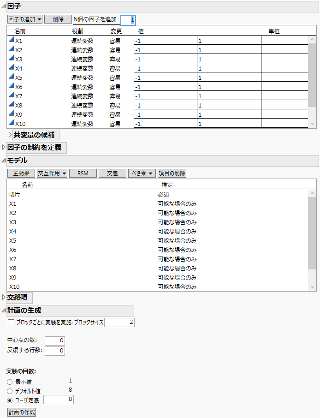This screenshot has height=418, width=320.
Task: Expand the 共変量の候補 section
Action: click(10, 135)
